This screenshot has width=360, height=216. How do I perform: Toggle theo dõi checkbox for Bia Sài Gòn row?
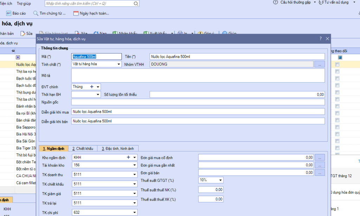pyautogui.click(x=337, y=141)
